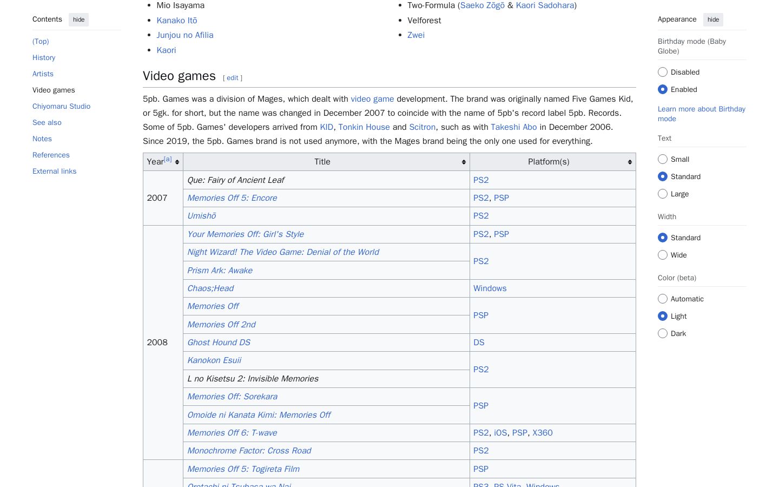779x487 pixels.
Task: Open the KID developer link
Action: pyautogui.click(x=327, y=127)
